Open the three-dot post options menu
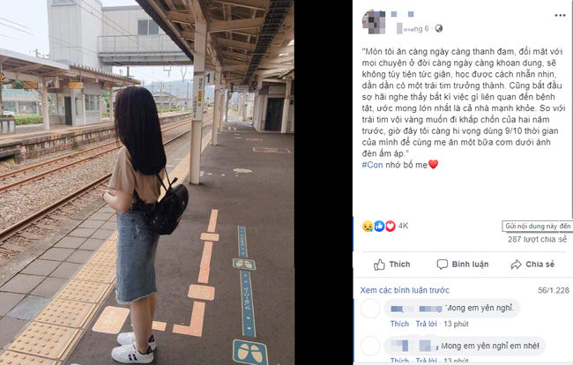Viewport: 573px width, 365px height. click(x=560, y=15)
